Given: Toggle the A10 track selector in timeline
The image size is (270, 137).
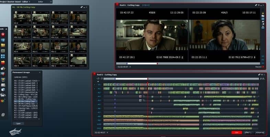Looking at the screenshot, I should click(x=99, y=124).
